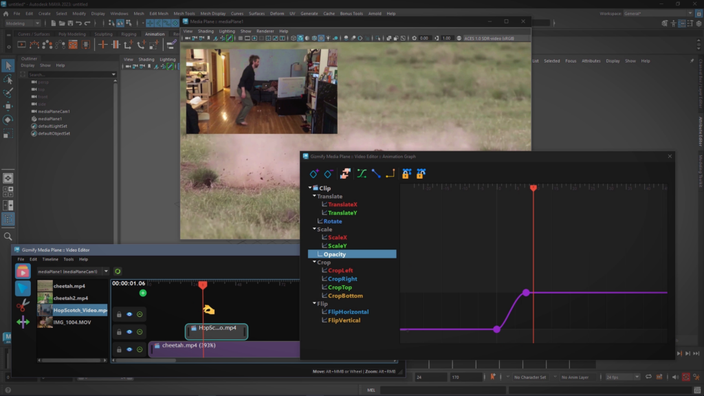
Task: Set the stepped tangent curve type
Action: [x=390, y=174]
